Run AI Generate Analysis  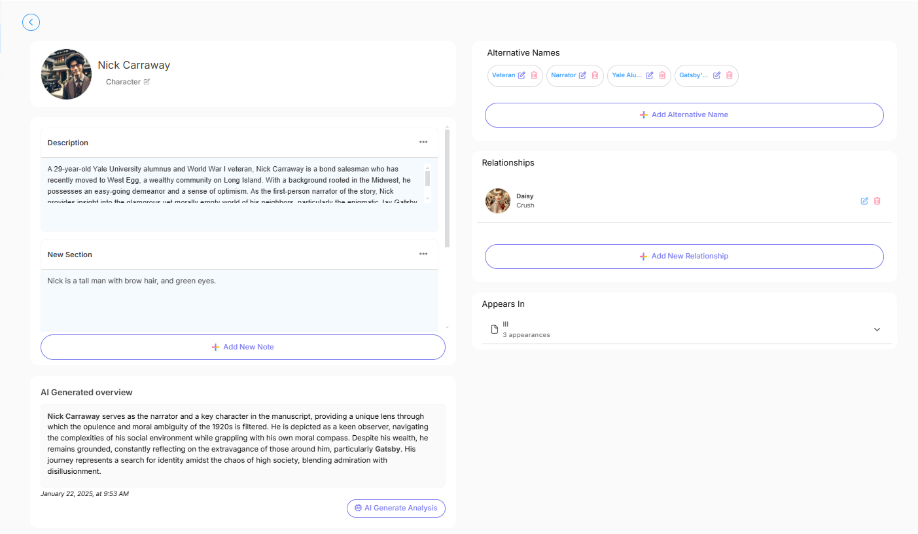(x=396, y=508)
